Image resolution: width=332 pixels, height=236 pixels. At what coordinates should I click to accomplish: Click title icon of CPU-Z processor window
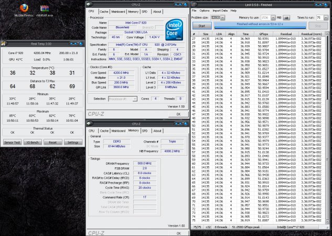coord(89,4)
